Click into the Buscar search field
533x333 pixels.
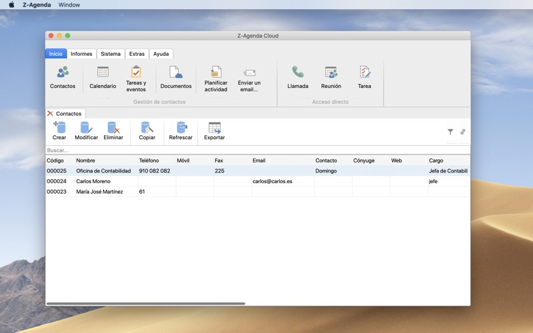[258, 151]
